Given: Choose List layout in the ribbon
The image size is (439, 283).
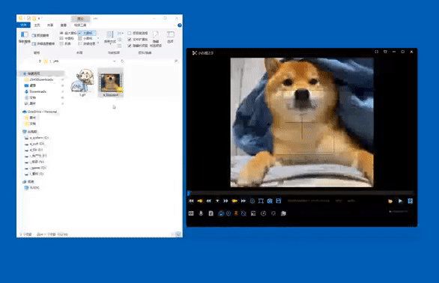Looking at the screenshot, I should coord(65,43).
